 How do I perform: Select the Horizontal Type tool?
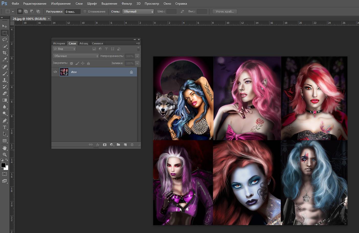coord(5,127)
